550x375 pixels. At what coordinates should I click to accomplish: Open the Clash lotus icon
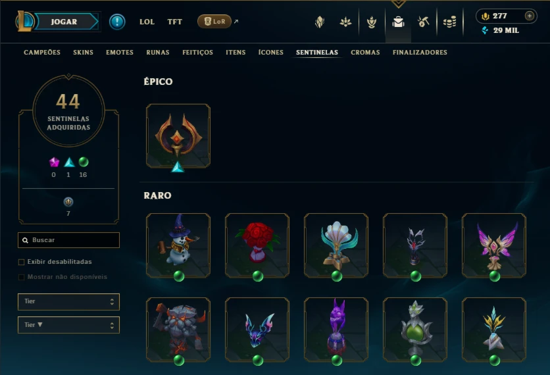pos(345,22)
